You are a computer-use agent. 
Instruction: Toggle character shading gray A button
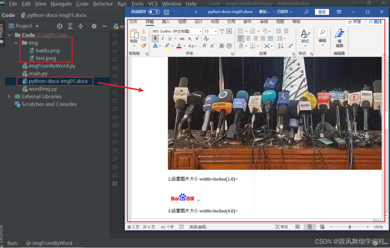[x=222, y=46]
